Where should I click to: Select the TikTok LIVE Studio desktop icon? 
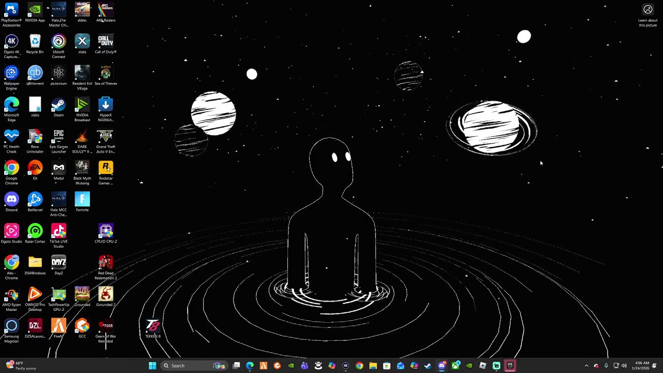pyautogui.click(x=59, y=236)
